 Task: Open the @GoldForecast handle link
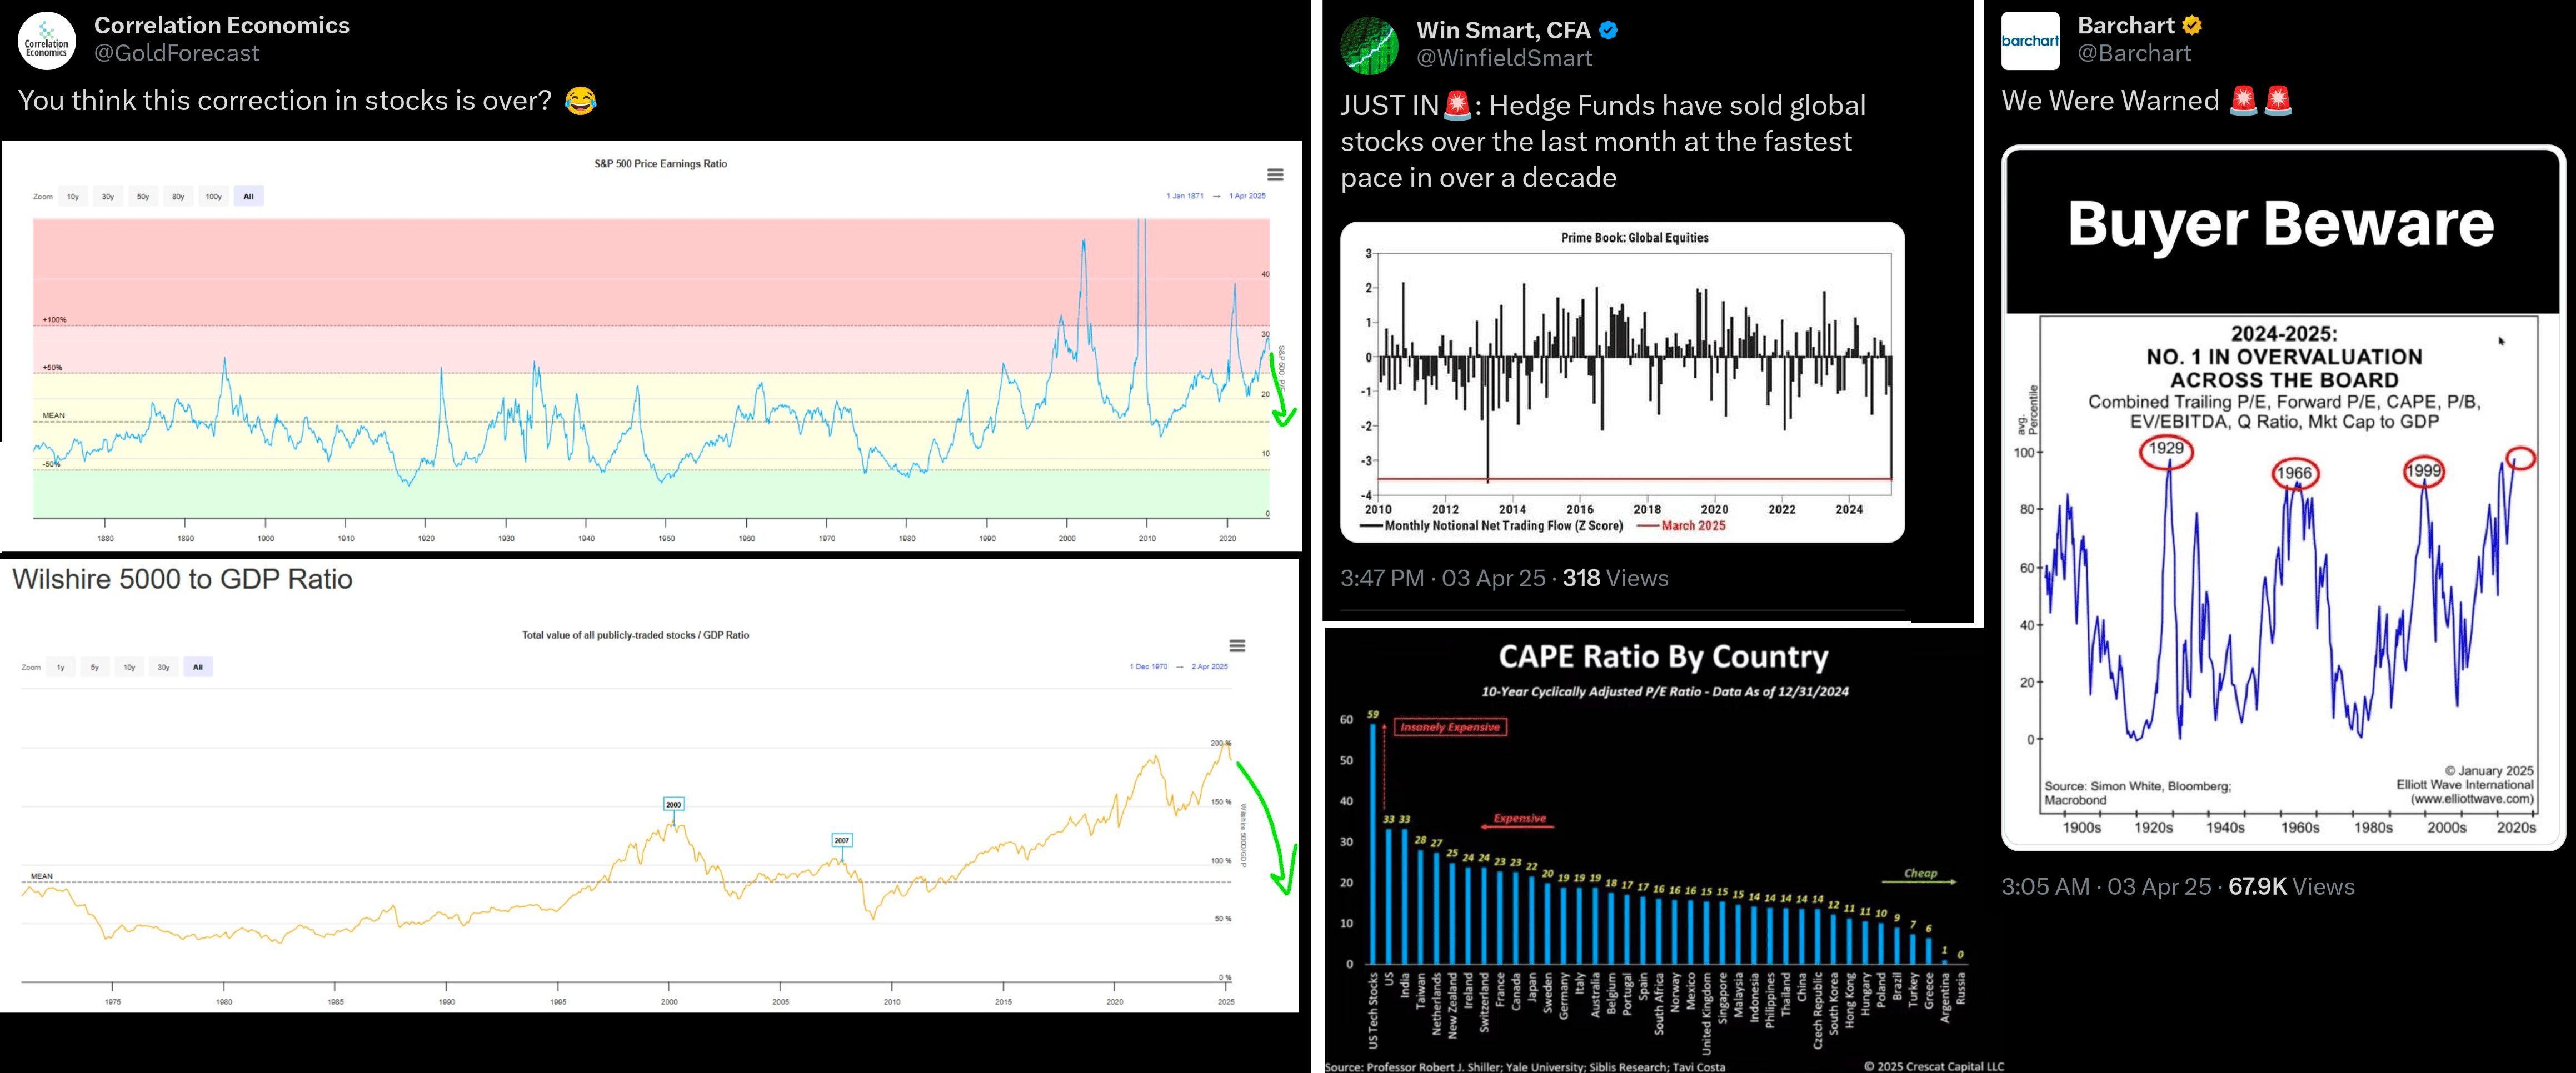tap(176, 54)
